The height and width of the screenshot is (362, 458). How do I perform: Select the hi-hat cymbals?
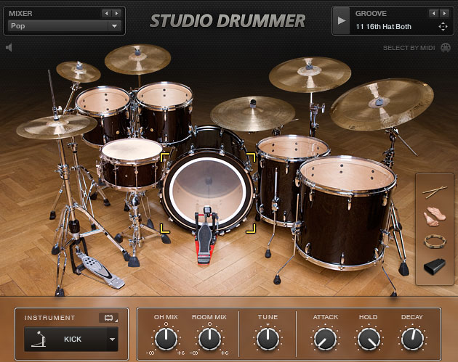pyautogui.click(x=57, y=127)
